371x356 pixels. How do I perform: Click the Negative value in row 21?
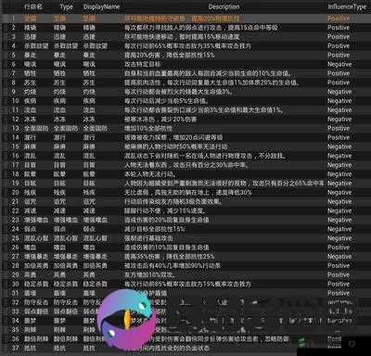point(339,201)
